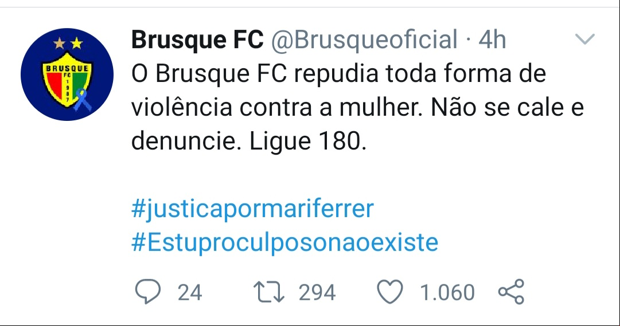Click the 'Não se cale e' text
Viewport: 620px width, 326px height.
click(508, 108)
